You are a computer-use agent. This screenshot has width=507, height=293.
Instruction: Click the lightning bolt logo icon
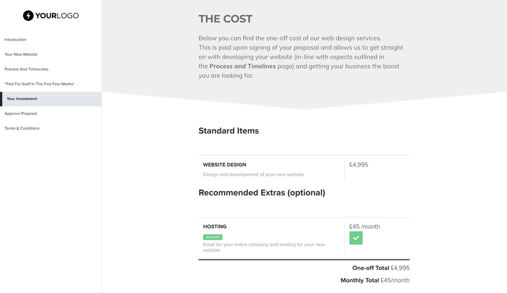[x=28, y=16]
